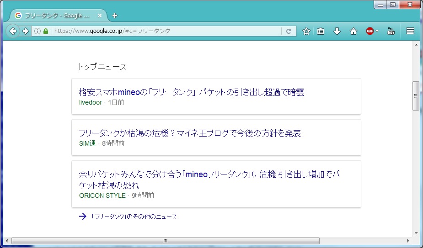Open the downloads arrow icon
Image resolution: width=423 pixels, height=248 pixels.
337,31
